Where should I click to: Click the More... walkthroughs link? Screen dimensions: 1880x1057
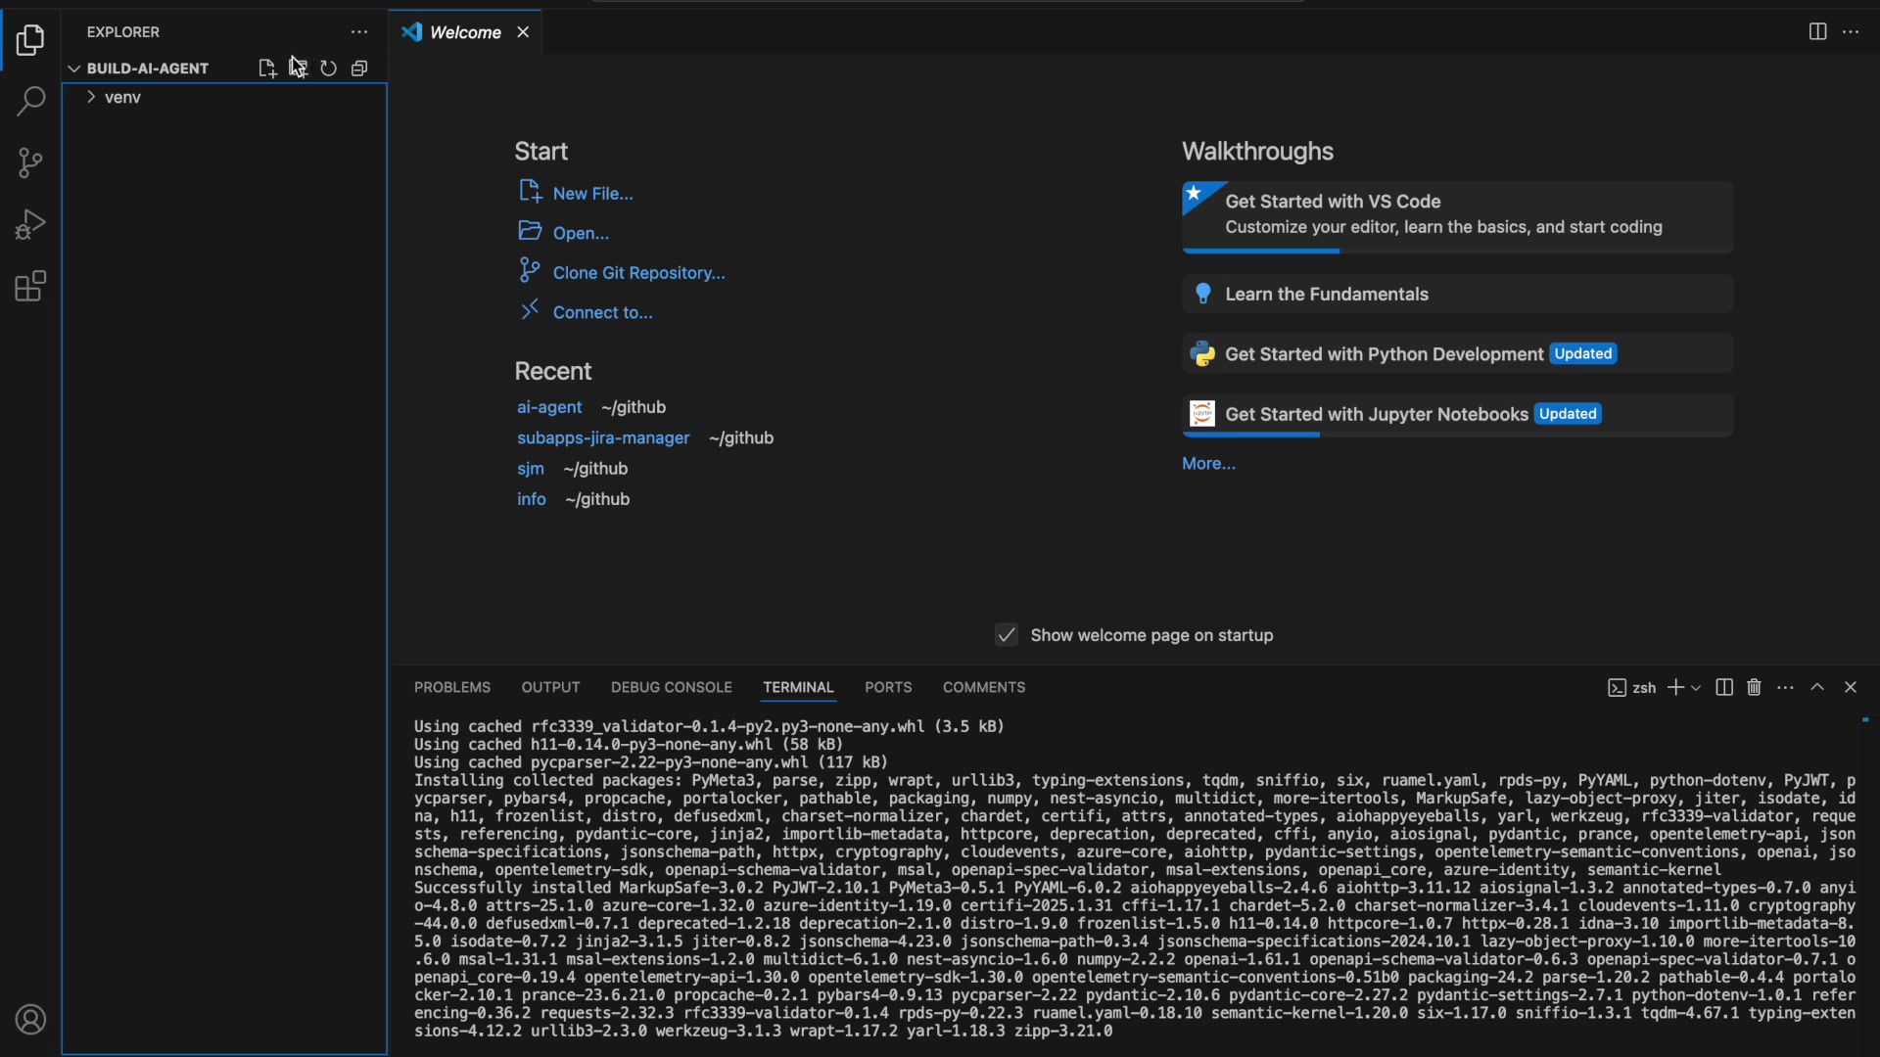coord(1209,465)
